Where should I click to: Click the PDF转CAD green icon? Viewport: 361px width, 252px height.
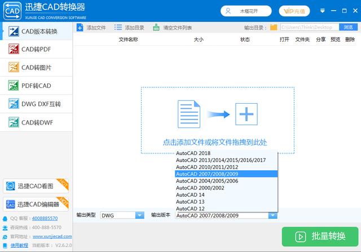click(14, 85)
